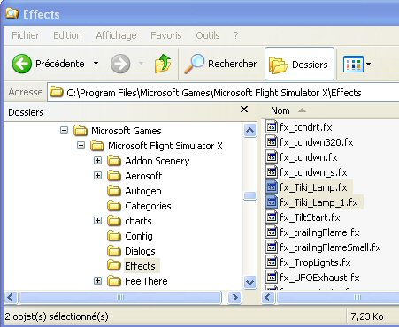Go up one folder level icon

163,64
